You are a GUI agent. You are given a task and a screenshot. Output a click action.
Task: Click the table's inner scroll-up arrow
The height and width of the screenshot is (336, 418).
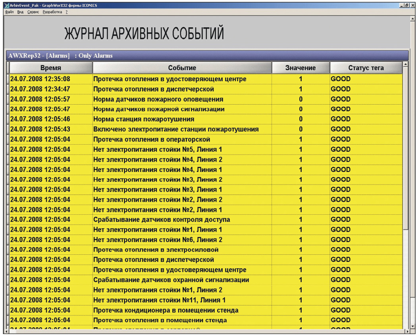405,64
